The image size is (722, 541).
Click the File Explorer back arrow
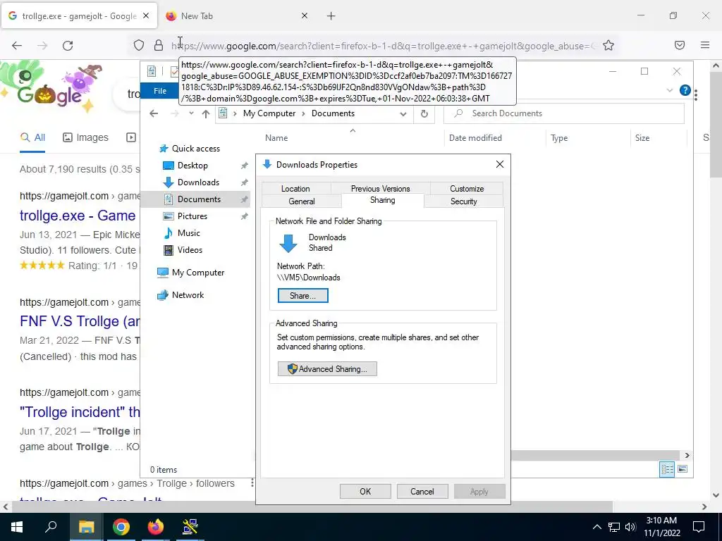tap(154, 113)
